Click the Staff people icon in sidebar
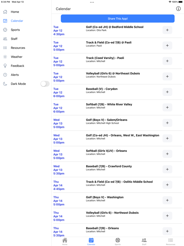 click(5, 39)
